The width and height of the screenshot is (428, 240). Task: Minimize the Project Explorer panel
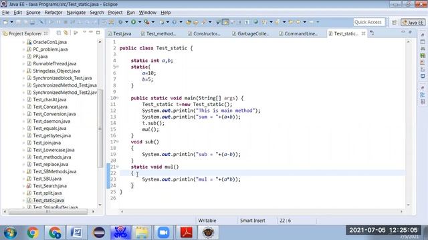click(91, 32)
